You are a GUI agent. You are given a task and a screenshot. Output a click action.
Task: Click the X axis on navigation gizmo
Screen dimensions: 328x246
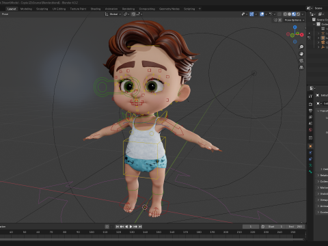pyautogui.click(x=302, y=35)
